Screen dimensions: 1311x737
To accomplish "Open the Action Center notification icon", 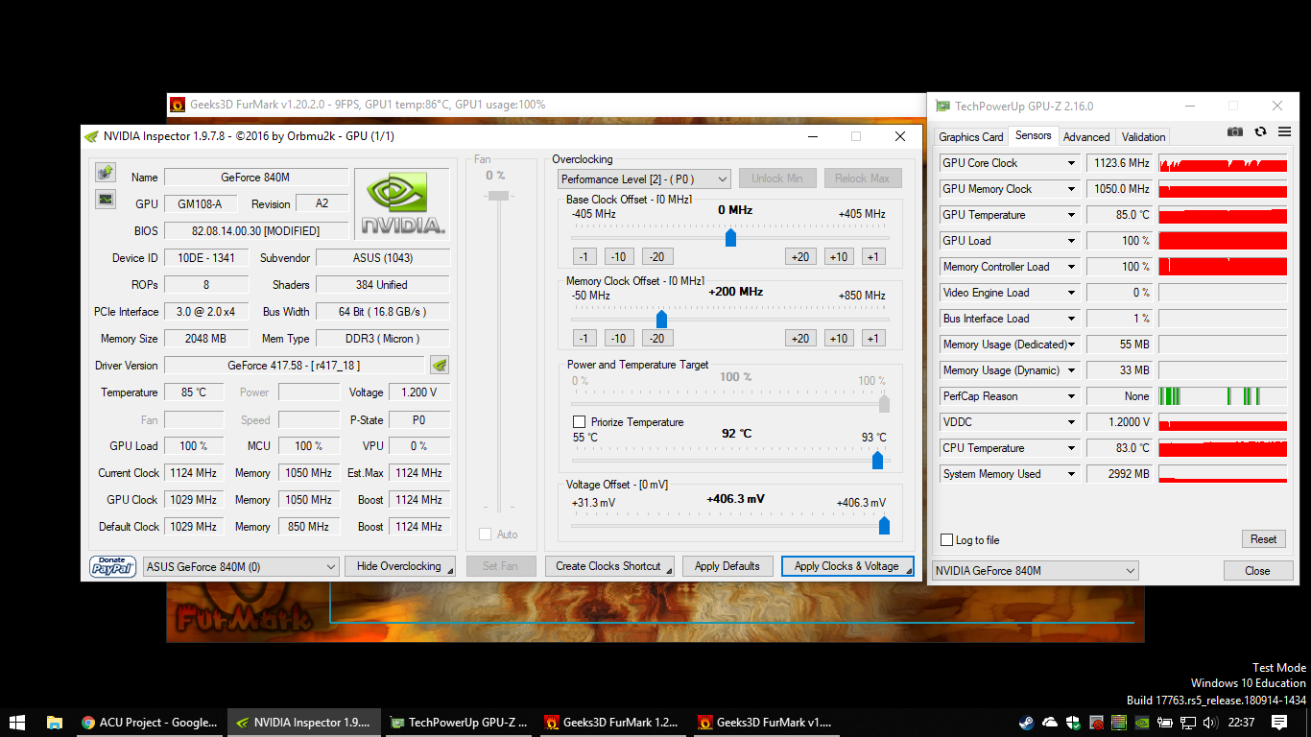I will coord(1279,723).
